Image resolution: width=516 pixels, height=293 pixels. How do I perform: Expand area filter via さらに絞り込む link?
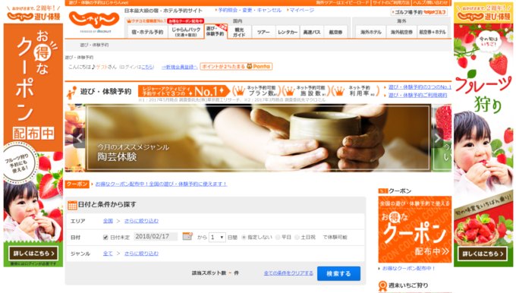(x=141, y=221)
